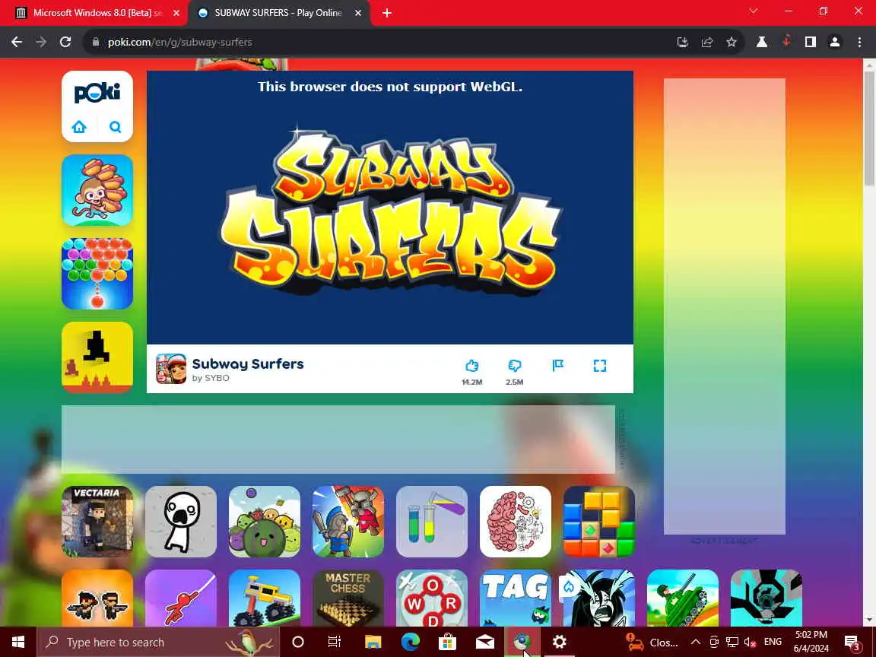Open the brain puzzle game tile
This screenshot has width=876, height=657.
(515, 521)
